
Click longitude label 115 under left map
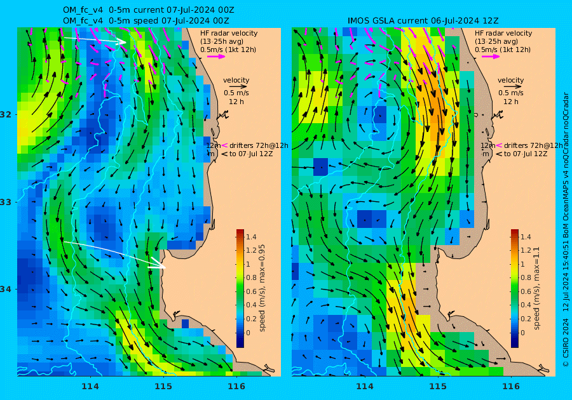[x=163, y=386]
